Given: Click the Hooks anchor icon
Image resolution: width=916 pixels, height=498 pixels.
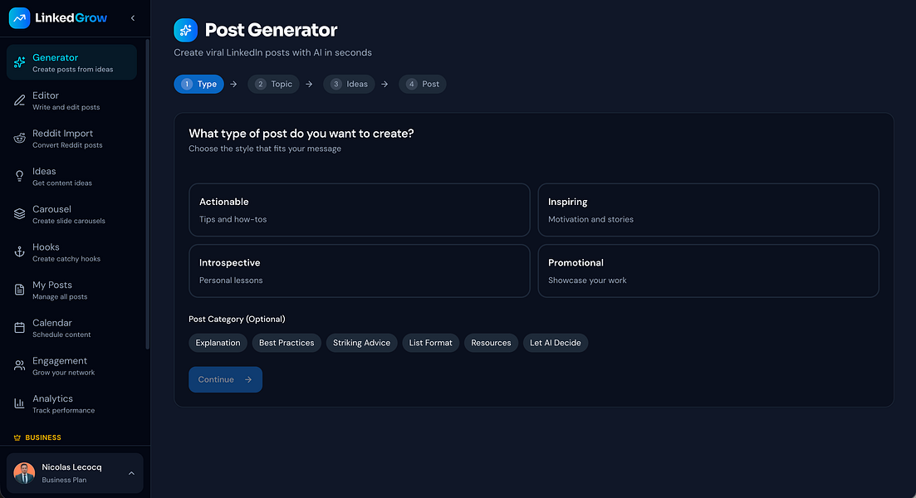Looking at the screenshot, I should (20, 252).
